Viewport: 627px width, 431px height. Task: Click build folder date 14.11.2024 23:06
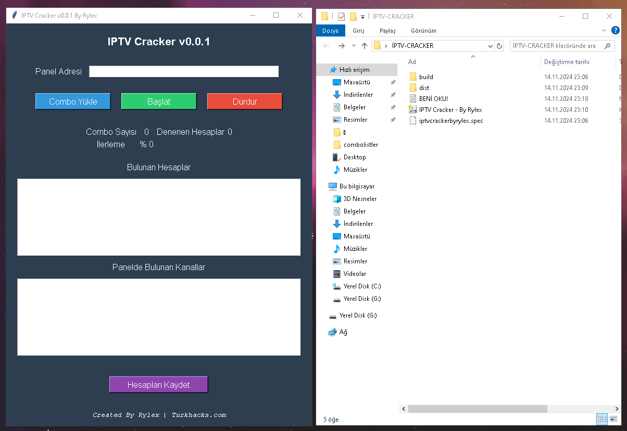coord(566,77)
